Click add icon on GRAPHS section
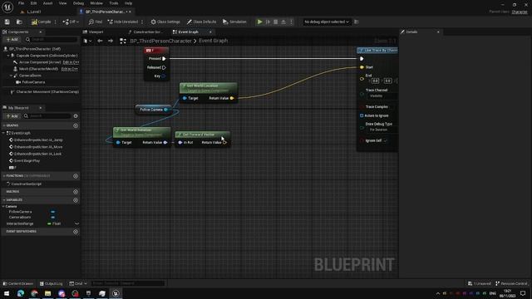Screen dimensions: 532x299 tap(76, 125)
